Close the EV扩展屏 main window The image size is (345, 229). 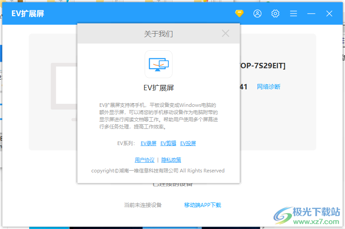pos(329,13)
